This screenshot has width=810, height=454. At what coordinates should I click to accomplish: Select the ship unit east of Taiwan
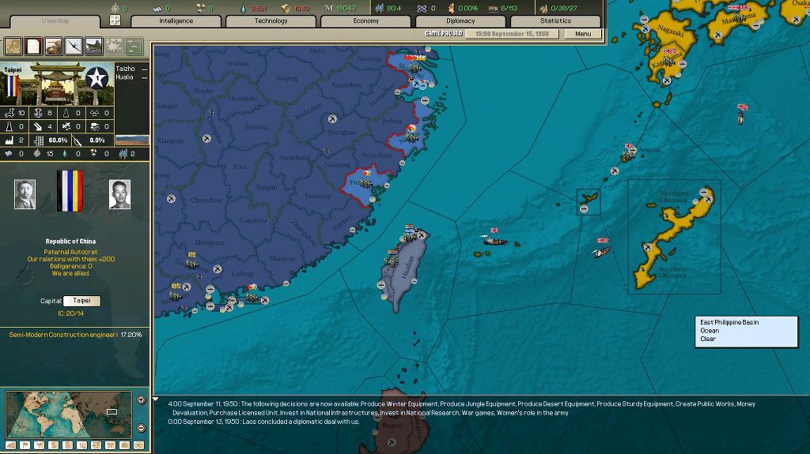point(494,239)
